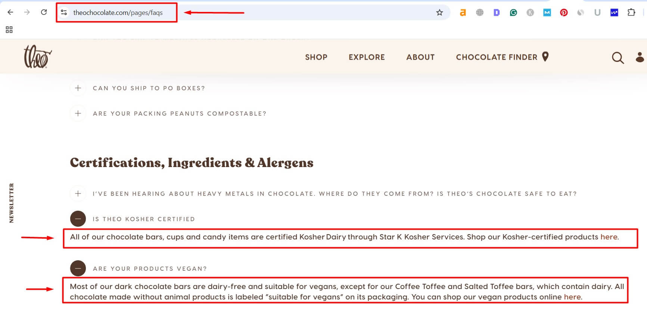Collapse the "Is Theo Kosher Certified" answer
This screenshot has height=311, width=647.
[78, 219]
